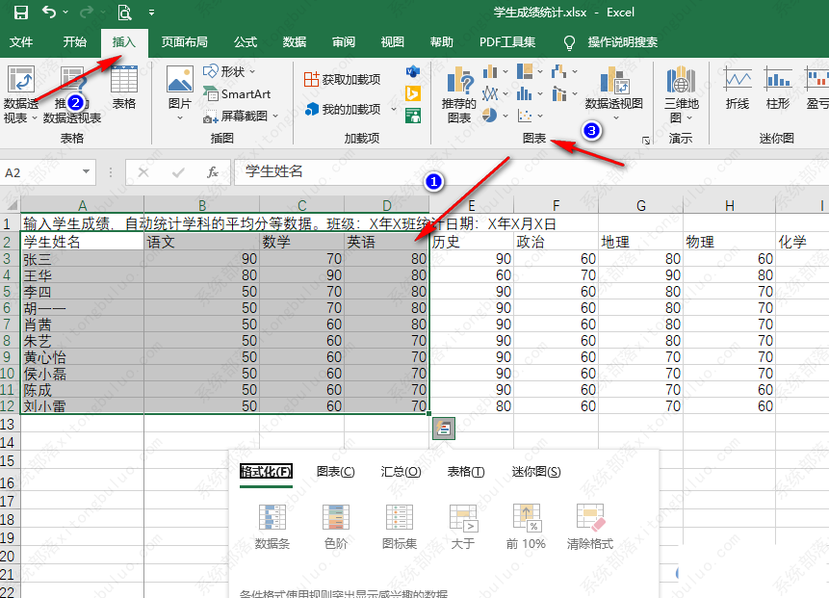The image size is (829, 598).
Task: Insert a statistic histogram chart
Action: click(x=525, y=93)
